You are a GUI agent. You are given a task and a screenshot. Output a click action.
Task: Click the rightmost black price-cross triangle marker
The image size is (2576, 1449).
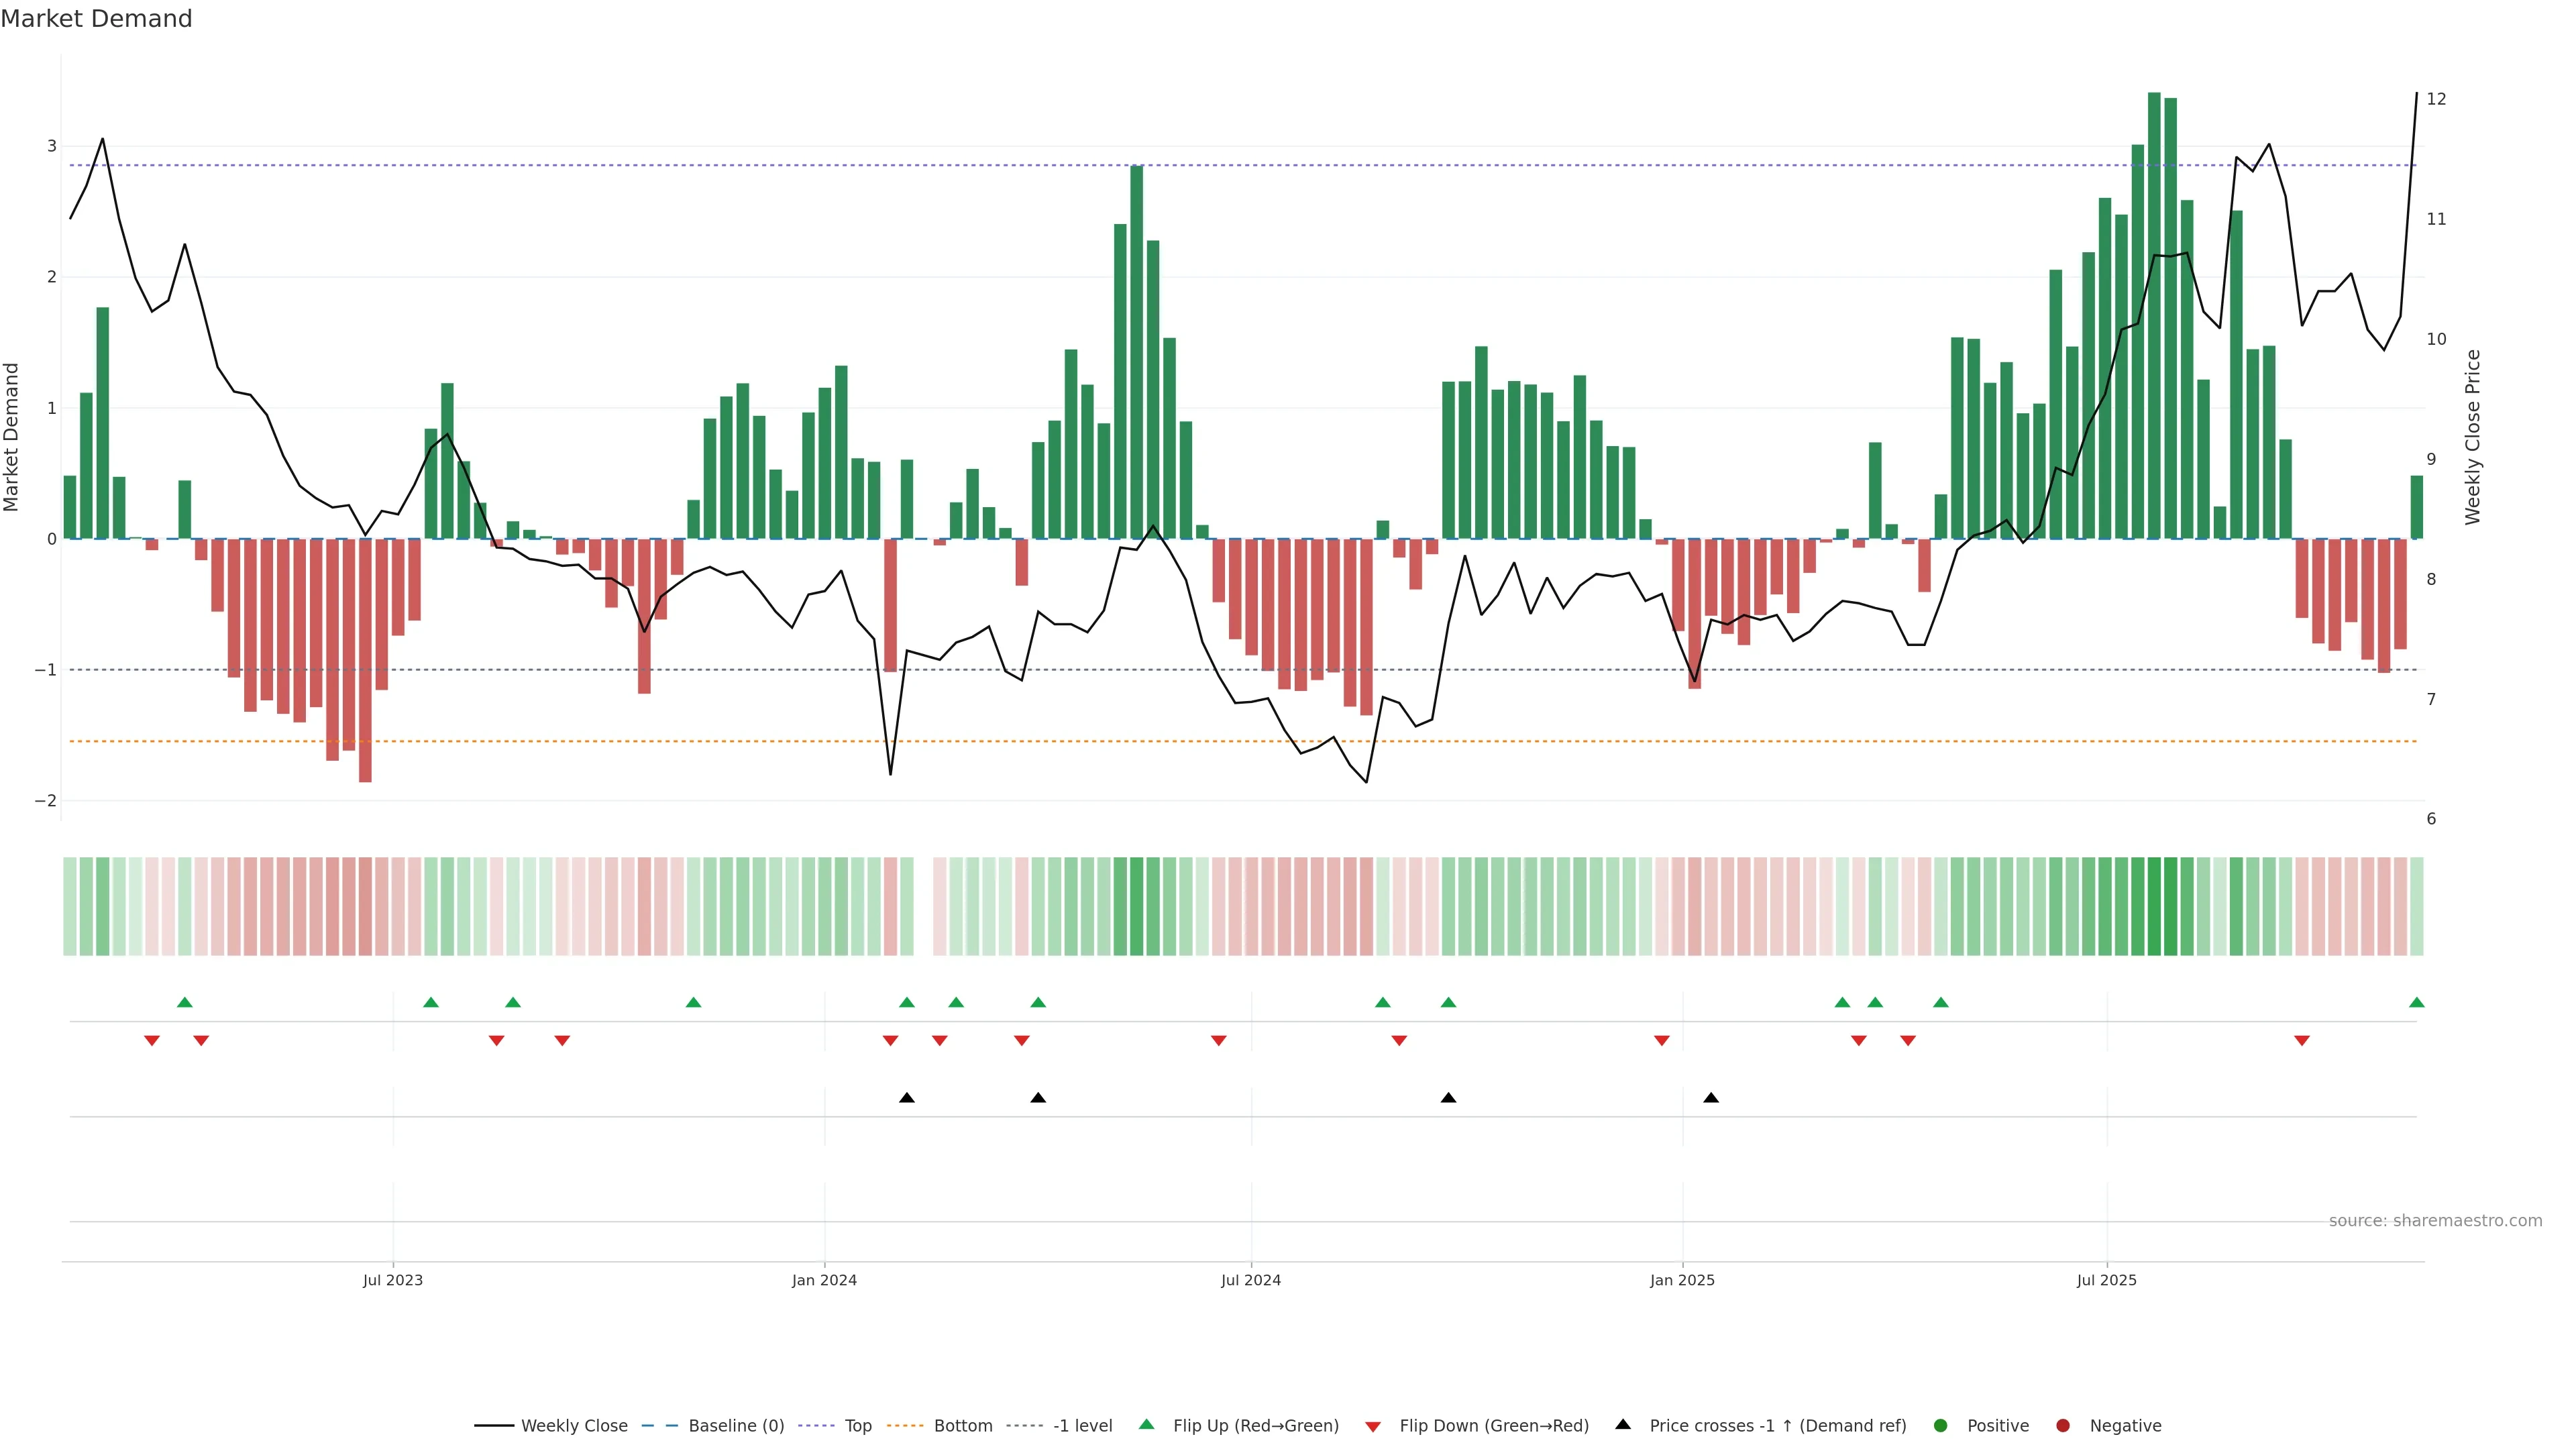pos(1711,1098)
